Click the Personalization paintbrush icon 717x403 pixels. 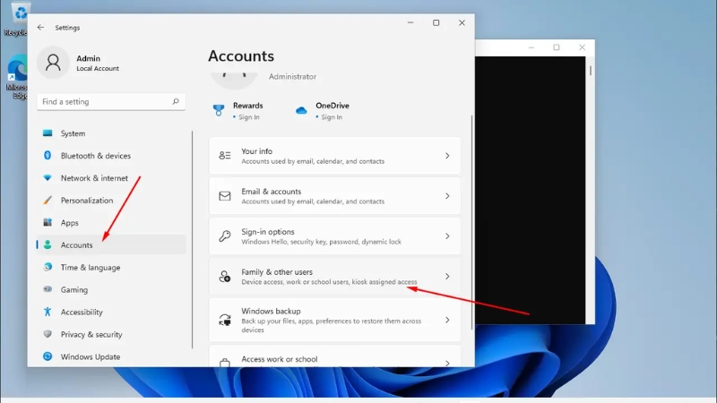(48, 201)
